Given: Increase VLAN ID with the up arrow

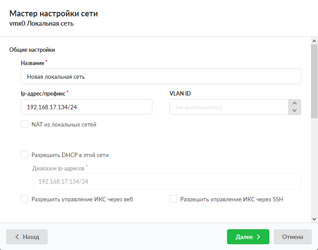Looking at the screenshot, I should (295, 103).
